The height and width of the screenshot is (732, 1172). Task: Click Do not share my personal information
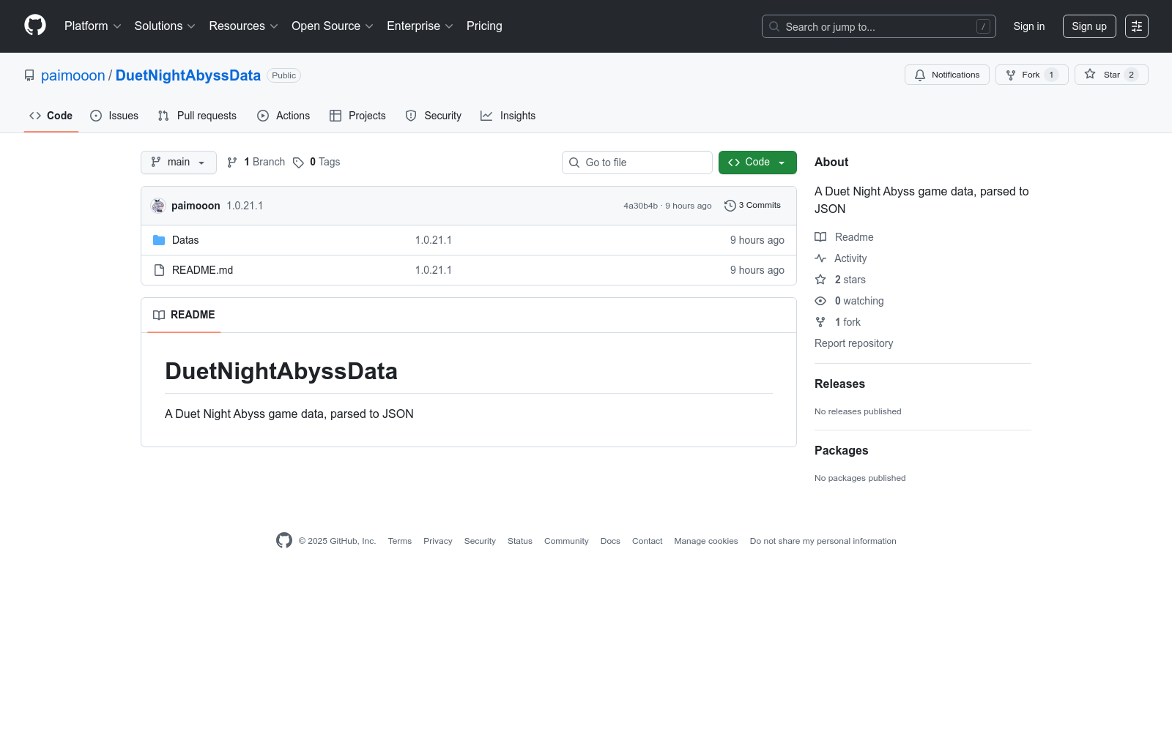click(x=823, y=541)
